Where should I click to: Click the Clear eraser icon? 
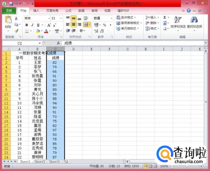click(x=165, y=29)
